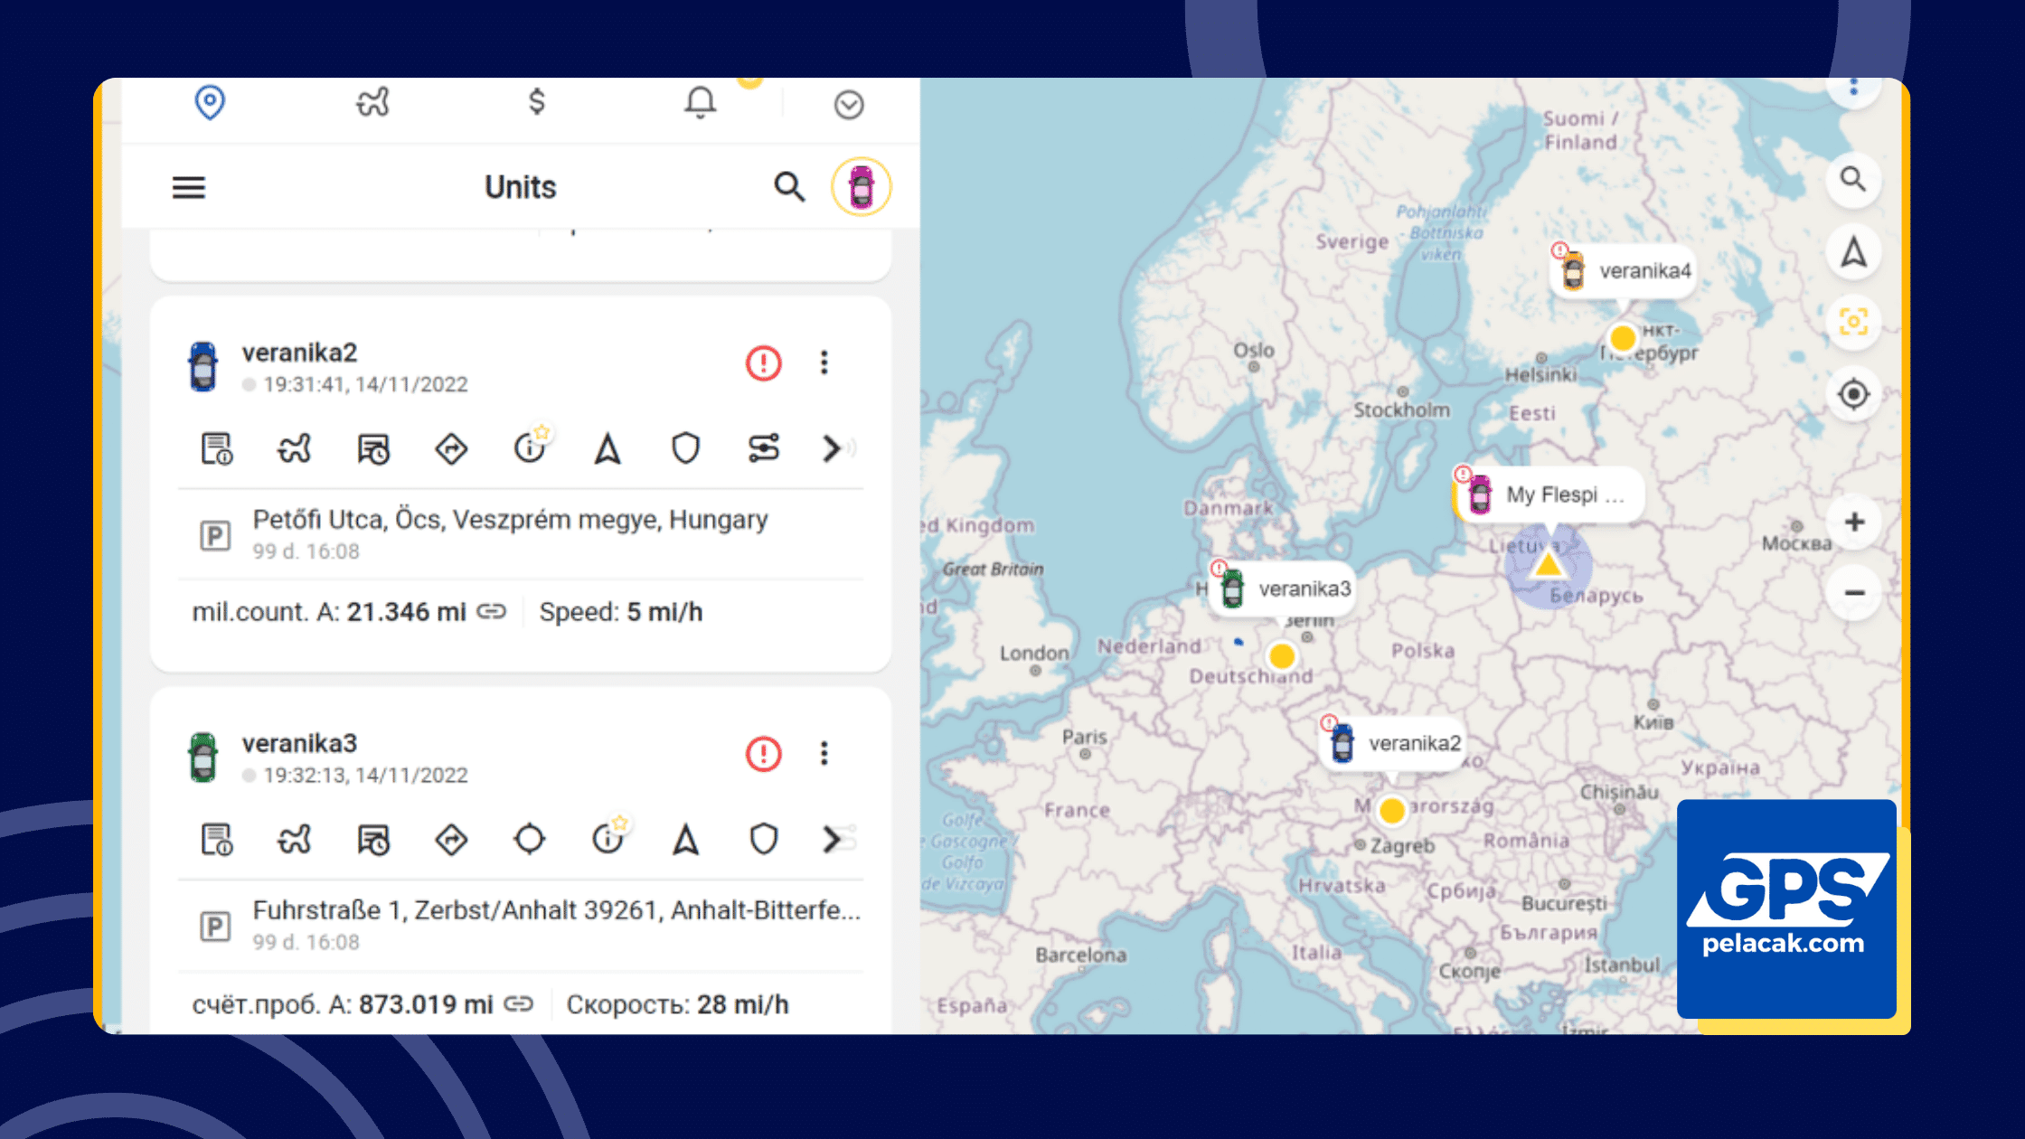Click veranika3 crosshair locate icon
The height and width of the screenshot is (1139, 2025).
tap(529, 839)
